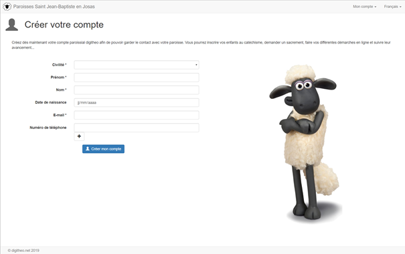This screenshot has width=405, height=254.
Task: Click the digitheo.net 2019 footer text
Action: coord(23,251)
